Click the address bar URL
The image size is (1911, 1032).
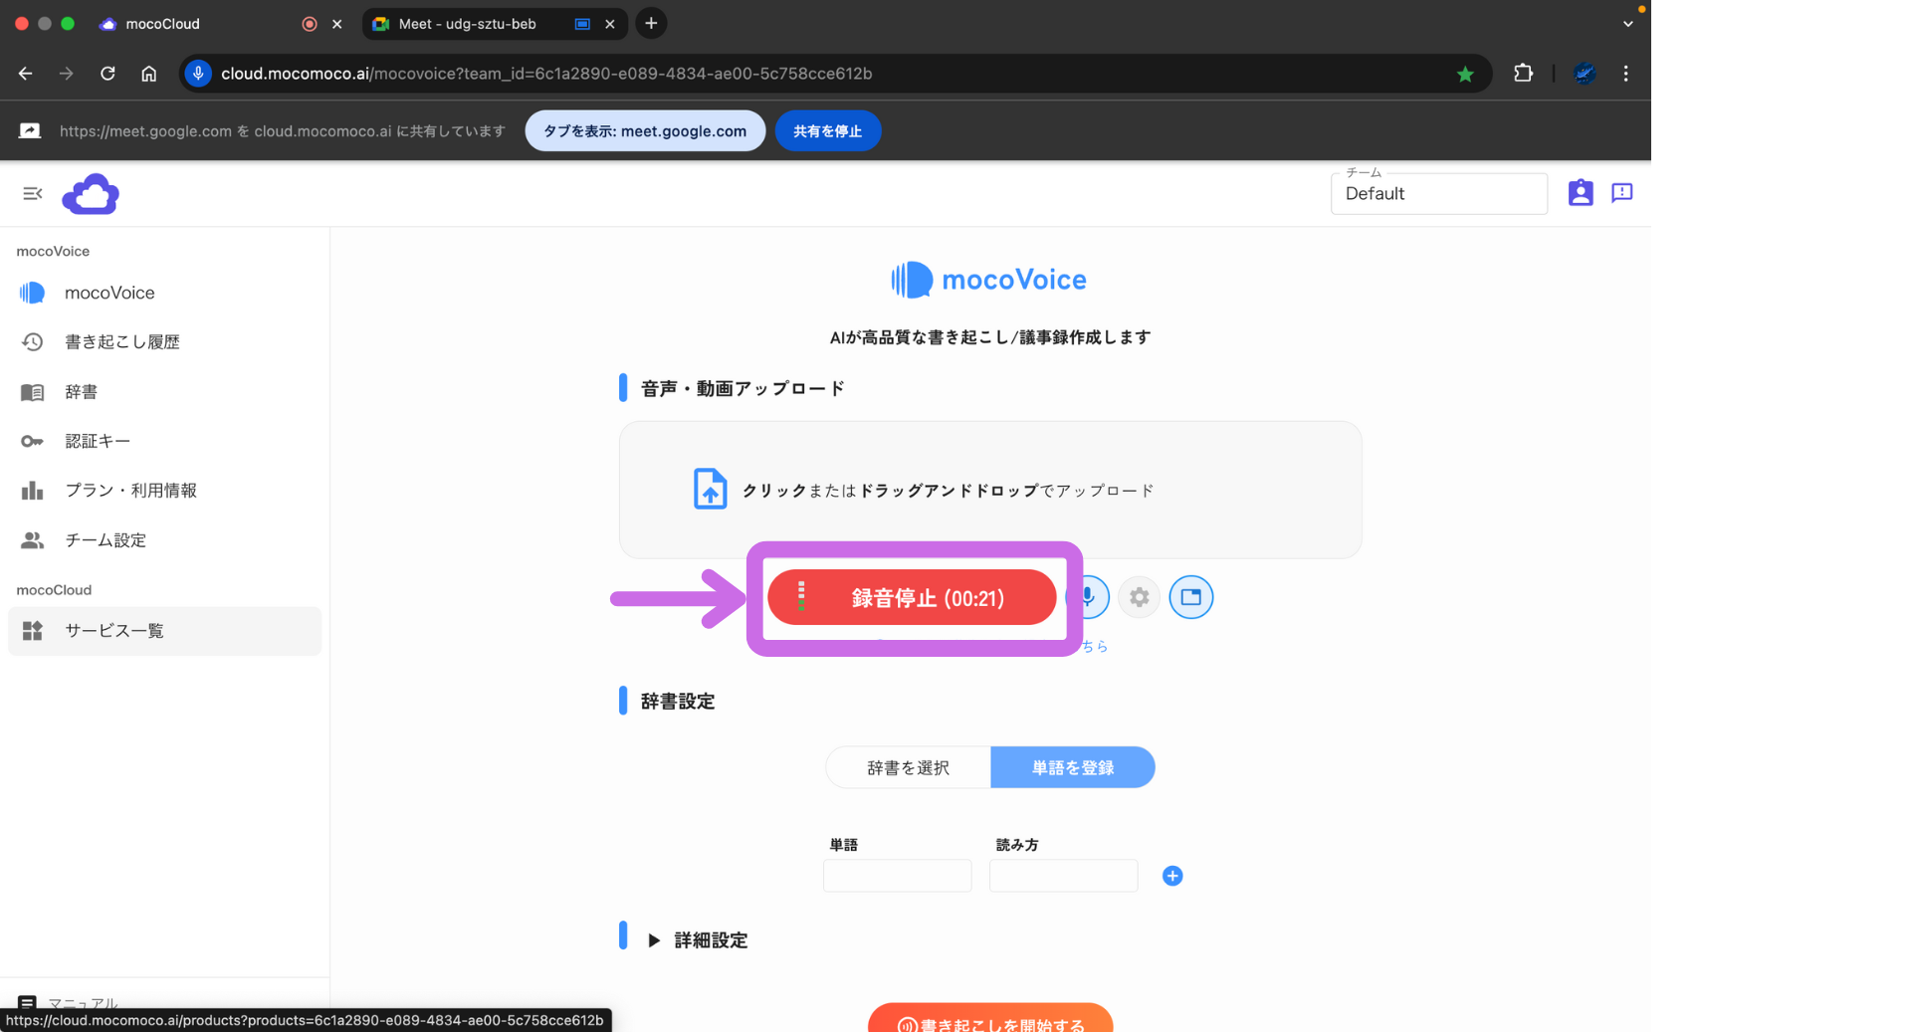546,74
